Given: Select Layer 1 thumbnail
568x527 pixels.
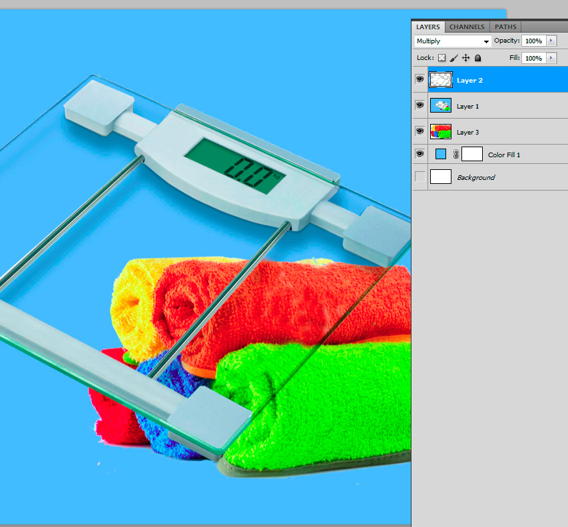Looking at the screenshot, I should [x=441, y=105].
